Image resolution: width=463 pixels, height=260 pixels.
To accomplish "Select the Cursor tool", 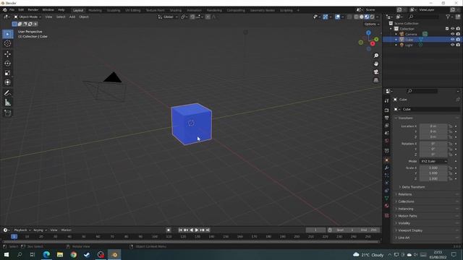I will (8, 43).
